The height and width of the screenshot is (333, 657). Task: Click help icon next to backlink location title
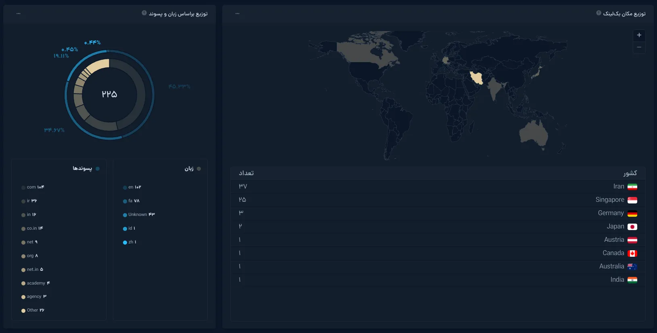pyautogui.click(x=599, y=13)
